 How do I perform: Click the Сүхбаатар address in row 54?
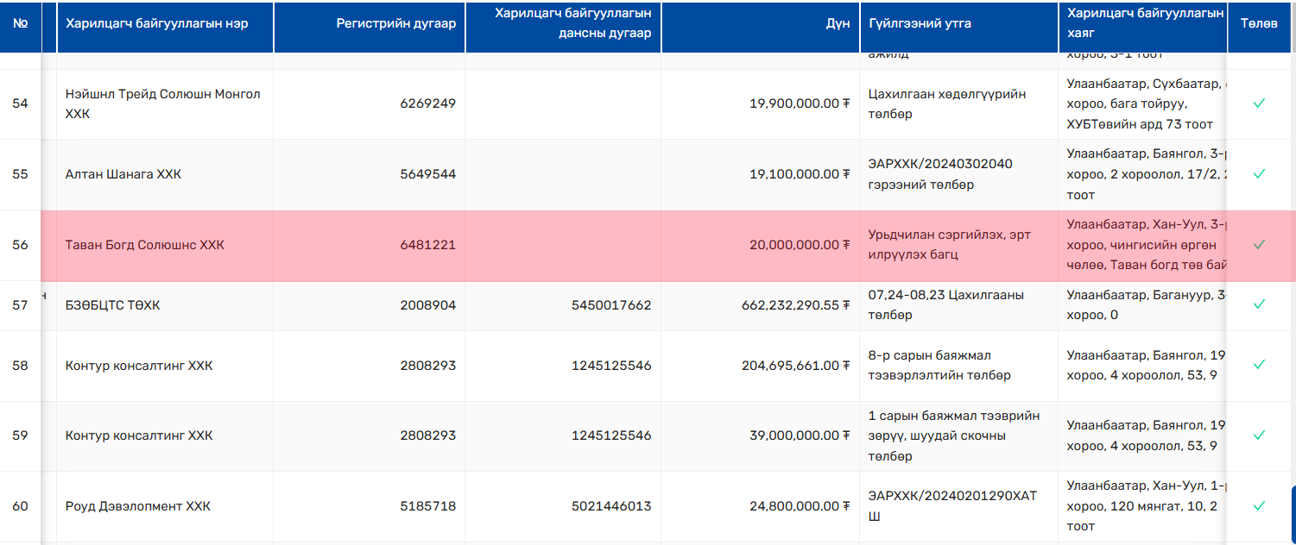pos(1147,103)
